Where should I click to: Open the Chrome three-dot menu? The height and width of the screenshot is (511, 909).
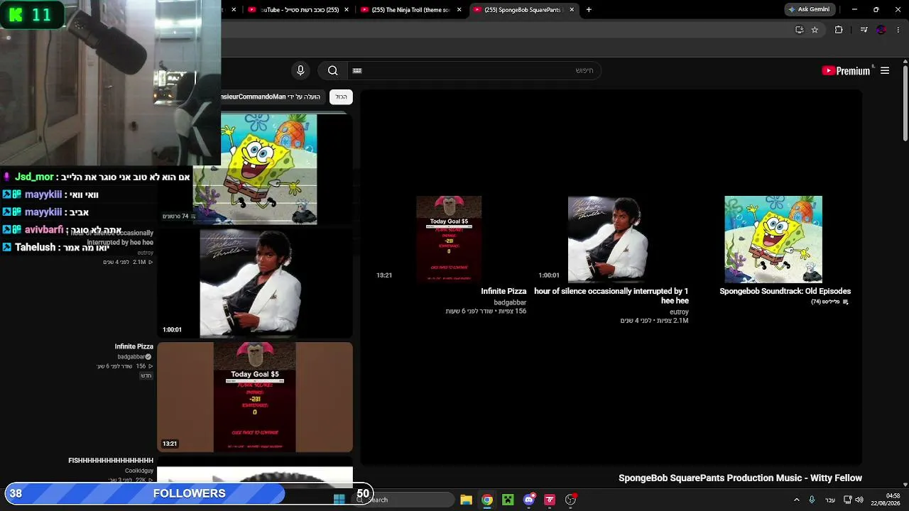tap(898, 30)
